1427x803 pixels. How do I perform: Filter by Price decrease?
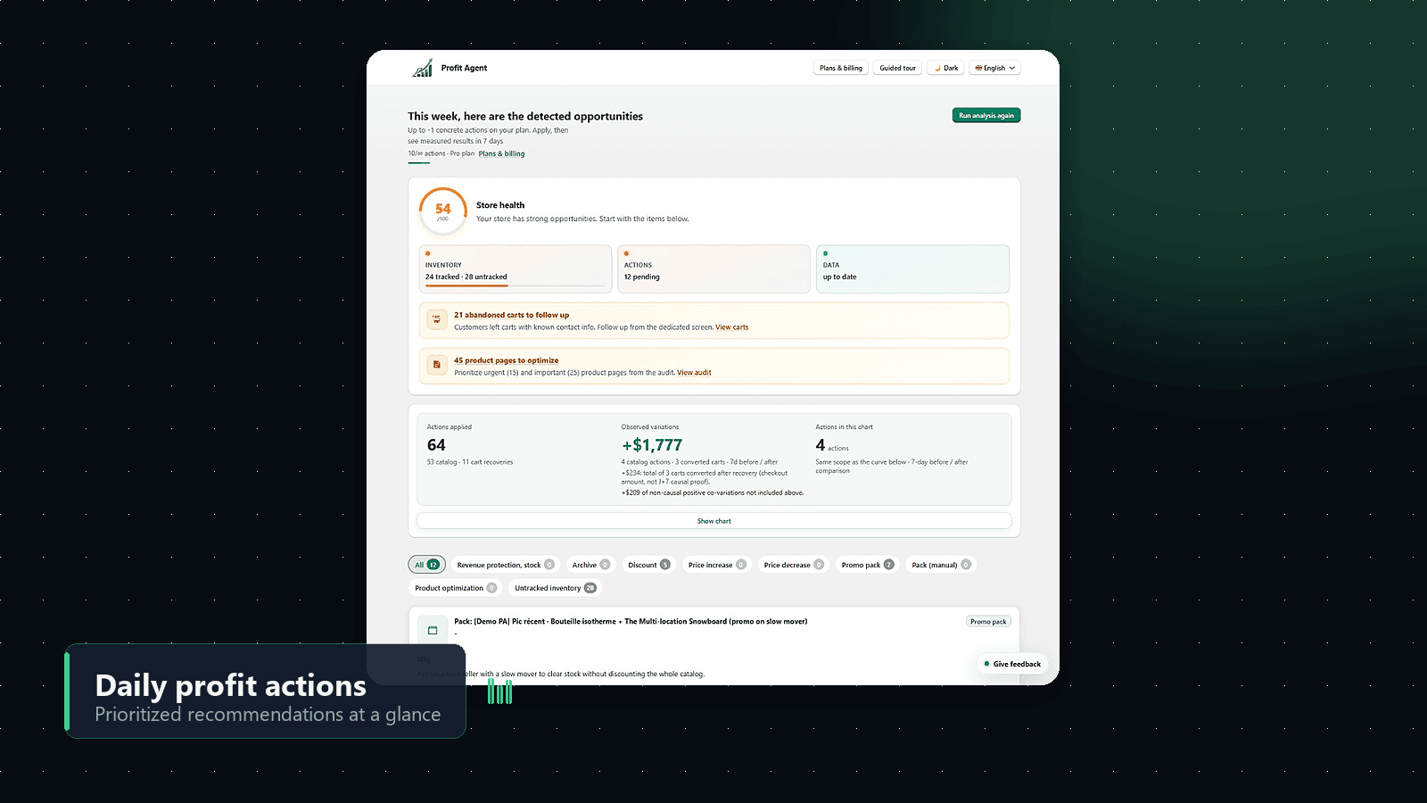click(x=794, y=565)
